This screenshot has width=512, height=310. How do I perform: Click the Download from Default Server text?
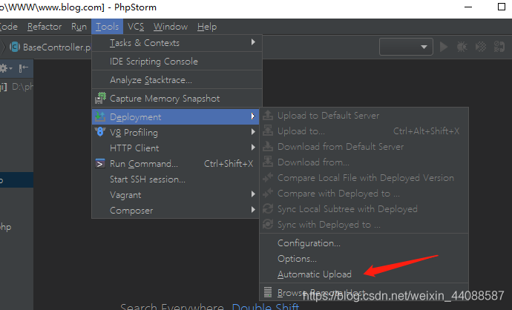click(x=341, y=147)
